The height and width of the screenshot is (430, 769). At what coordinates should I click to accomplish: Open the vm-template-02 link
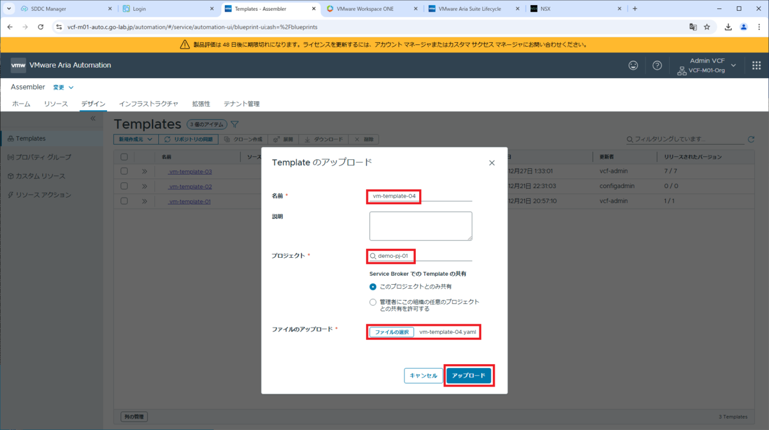[190, 186]
